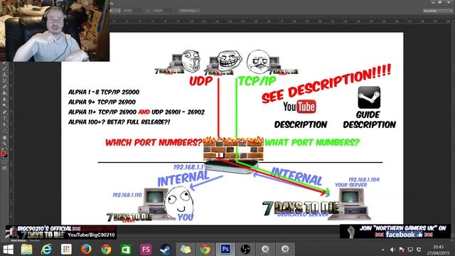Open the pink FS taskbar app

pyautogui.click(x=146, y=250)
